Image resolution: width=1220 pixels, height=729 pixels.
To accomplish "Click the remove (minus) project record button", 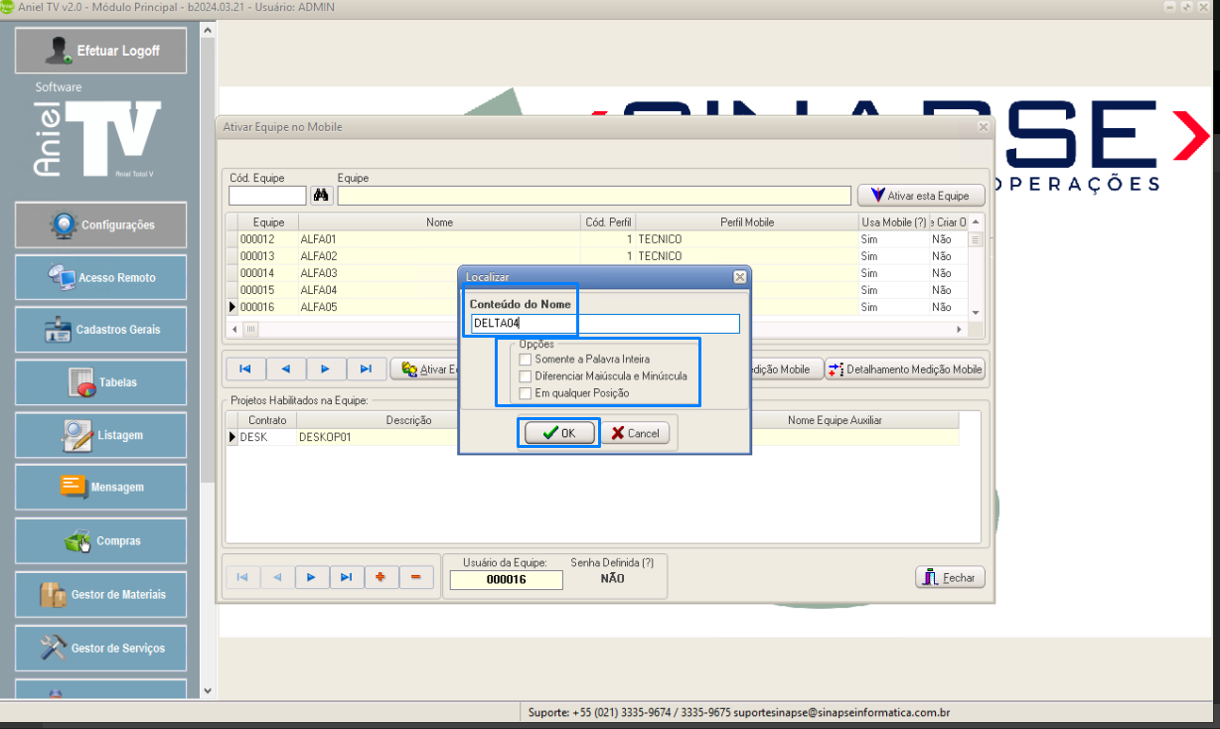I will pos(415,577).
